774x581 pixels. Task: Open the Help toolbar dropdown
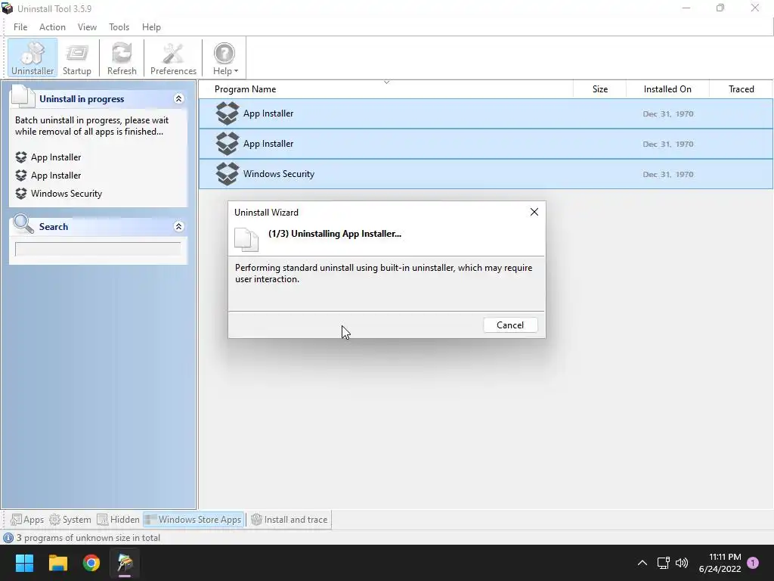(225, 58)
